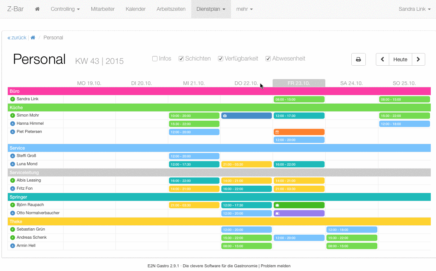Expand the Controlling dropdown menu
Viewport: 436px width, 271px height.
[65, 9]
